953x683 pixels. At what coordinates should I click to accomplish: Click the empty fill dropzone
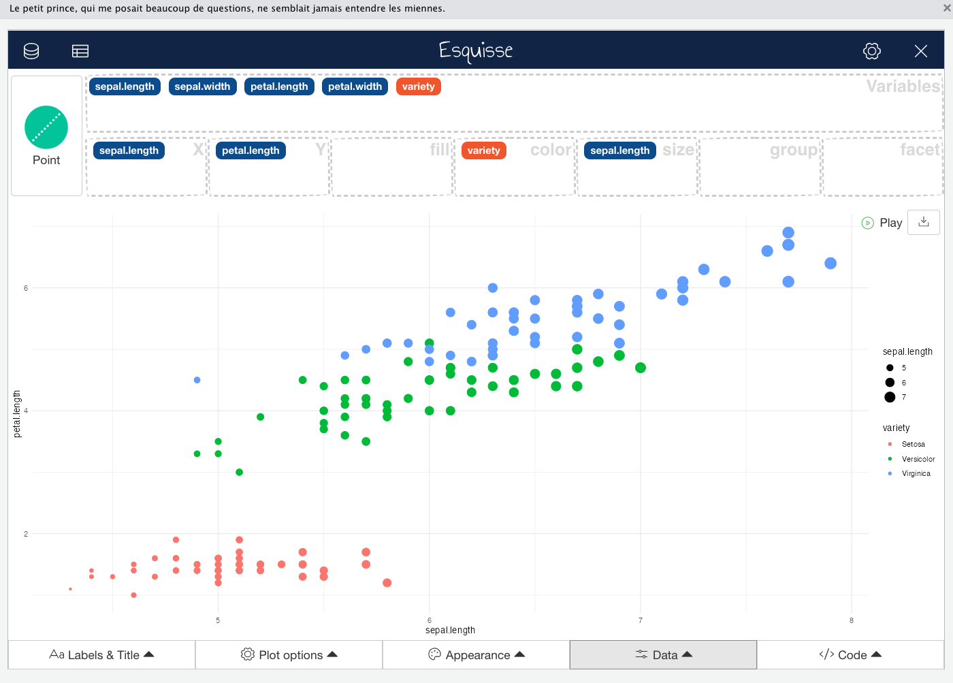pos(392,168)
